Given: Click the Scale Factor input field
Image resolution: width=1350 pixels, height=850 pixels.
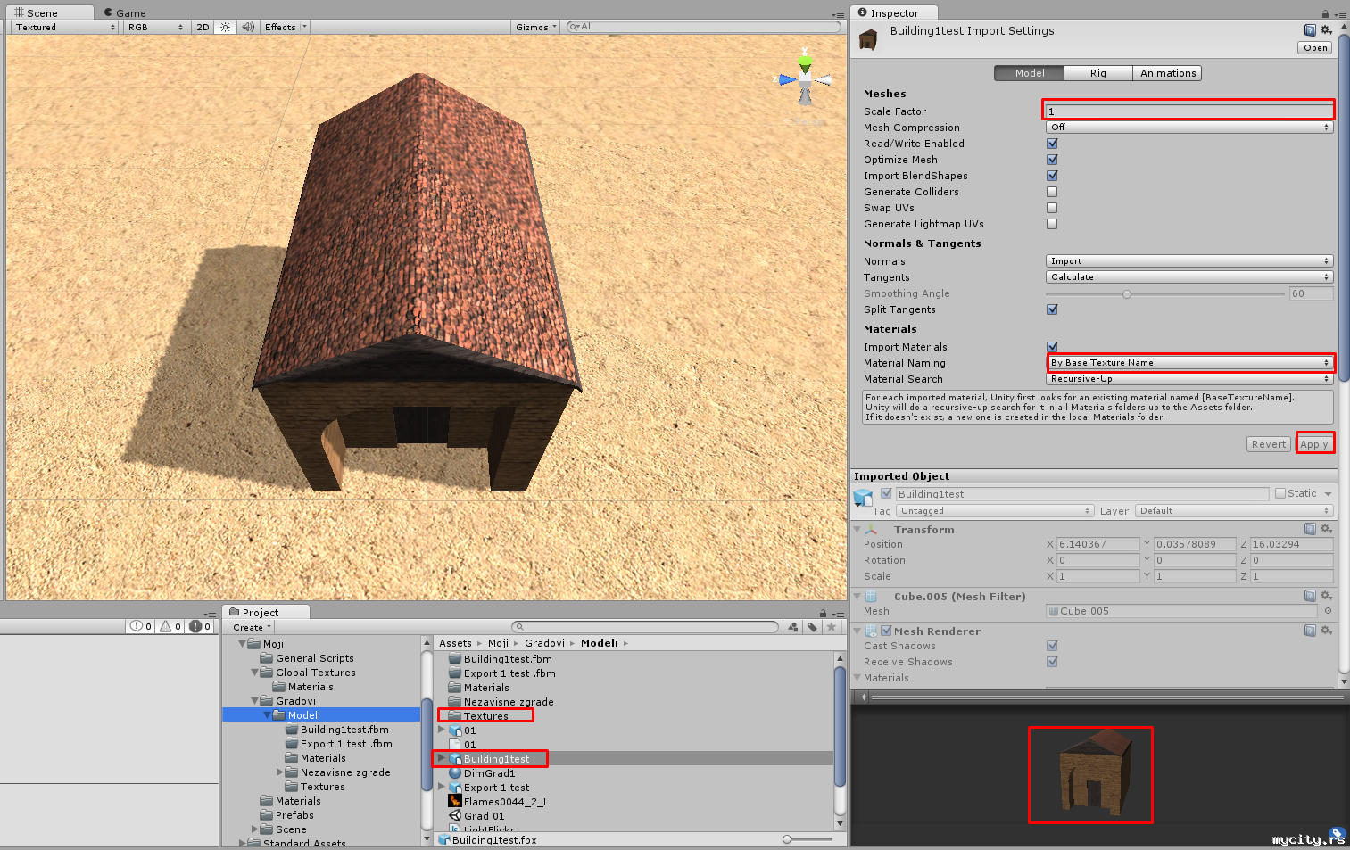Looking at the screenshot, I should pyautogui.click(x=1188, y=111).
